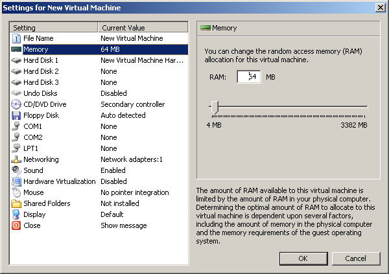Open the Display setting
Image resolution: width=389 pixels, height=274 pixels.
(34, 214)
